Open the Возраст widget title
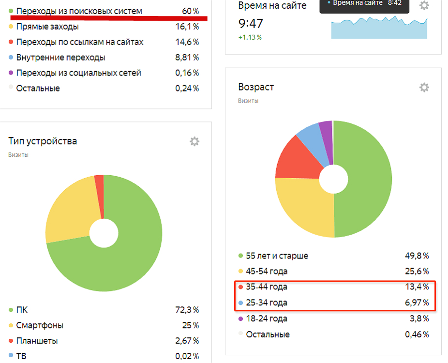This screenshot has width=448, height=363. [x=256, y=87]
